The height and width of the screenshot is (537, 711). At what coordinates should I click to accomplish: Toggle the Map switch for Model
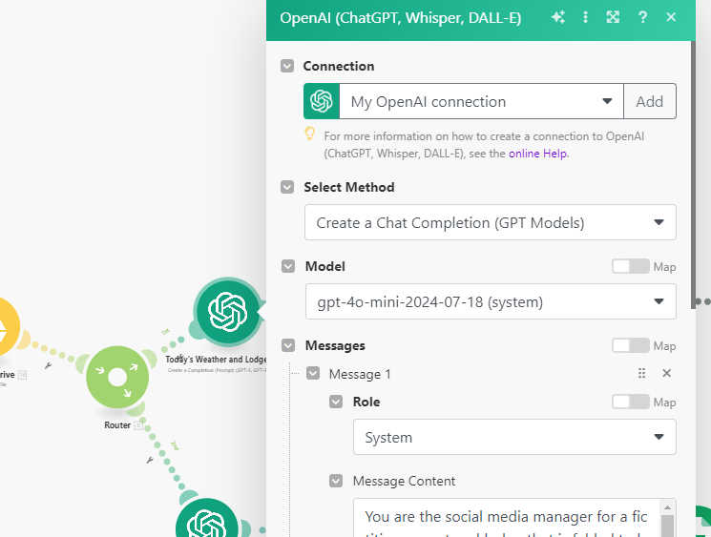point(630,266)
